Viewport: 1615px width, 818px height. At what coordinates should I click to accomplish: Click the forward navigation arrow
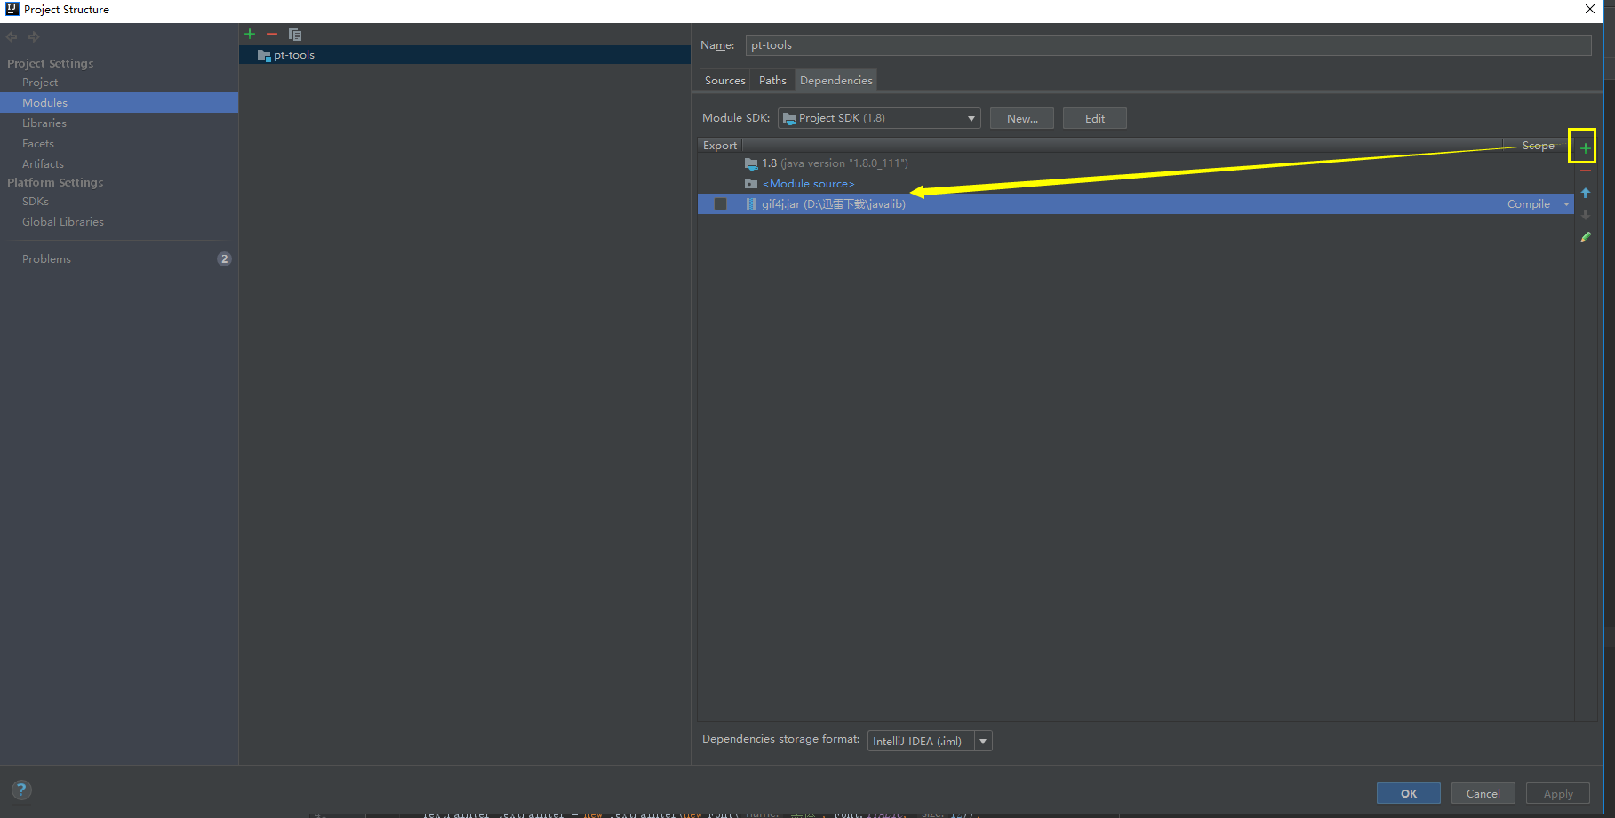pos(34,36)
